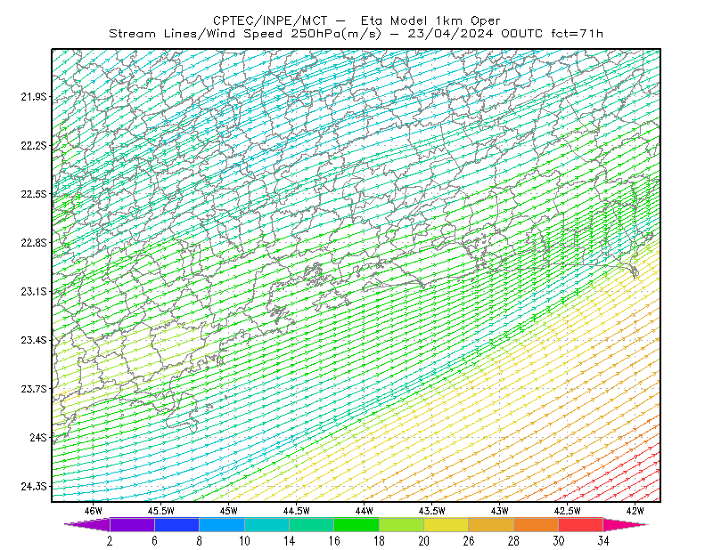Click the 44W longitude axis label
The width and height of the screenshot is (713, 550).
click(365, 511)
